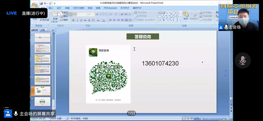The width and height of the screenshot is (263, 121).
Task: Open the 排列 arrange menu
Action: tap(186, 16)
